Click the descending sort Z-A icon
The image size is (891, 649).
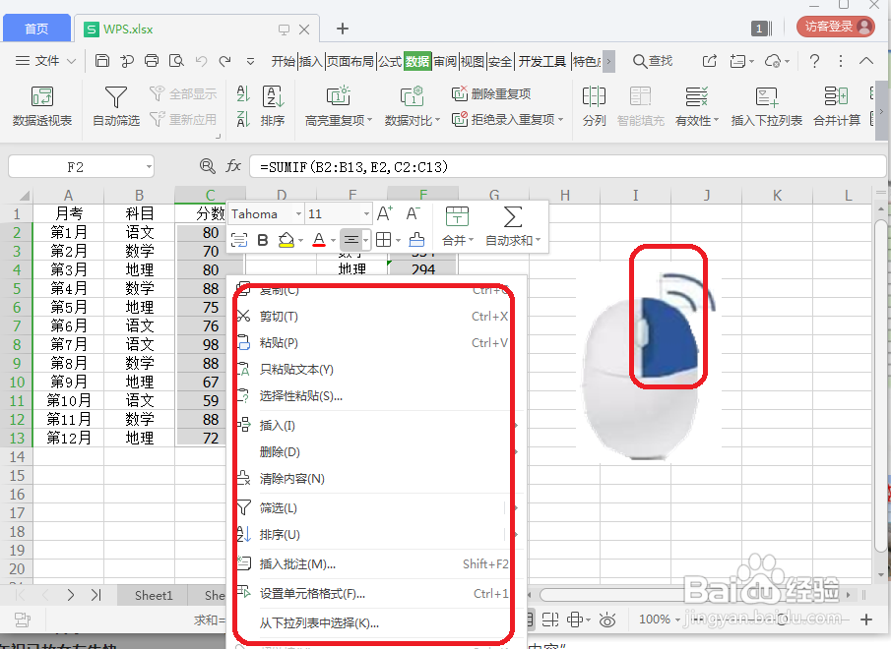[243, 119]
